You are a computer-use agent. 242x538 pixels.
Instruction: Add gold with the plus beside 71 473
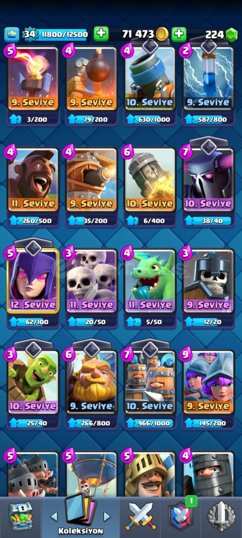click(101, 34)
